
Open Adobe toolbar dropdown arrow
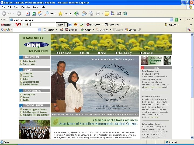click(13, 25)
